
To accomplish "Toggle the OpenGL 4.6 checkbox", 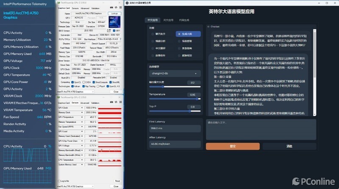I will click(x=108, y=86).
